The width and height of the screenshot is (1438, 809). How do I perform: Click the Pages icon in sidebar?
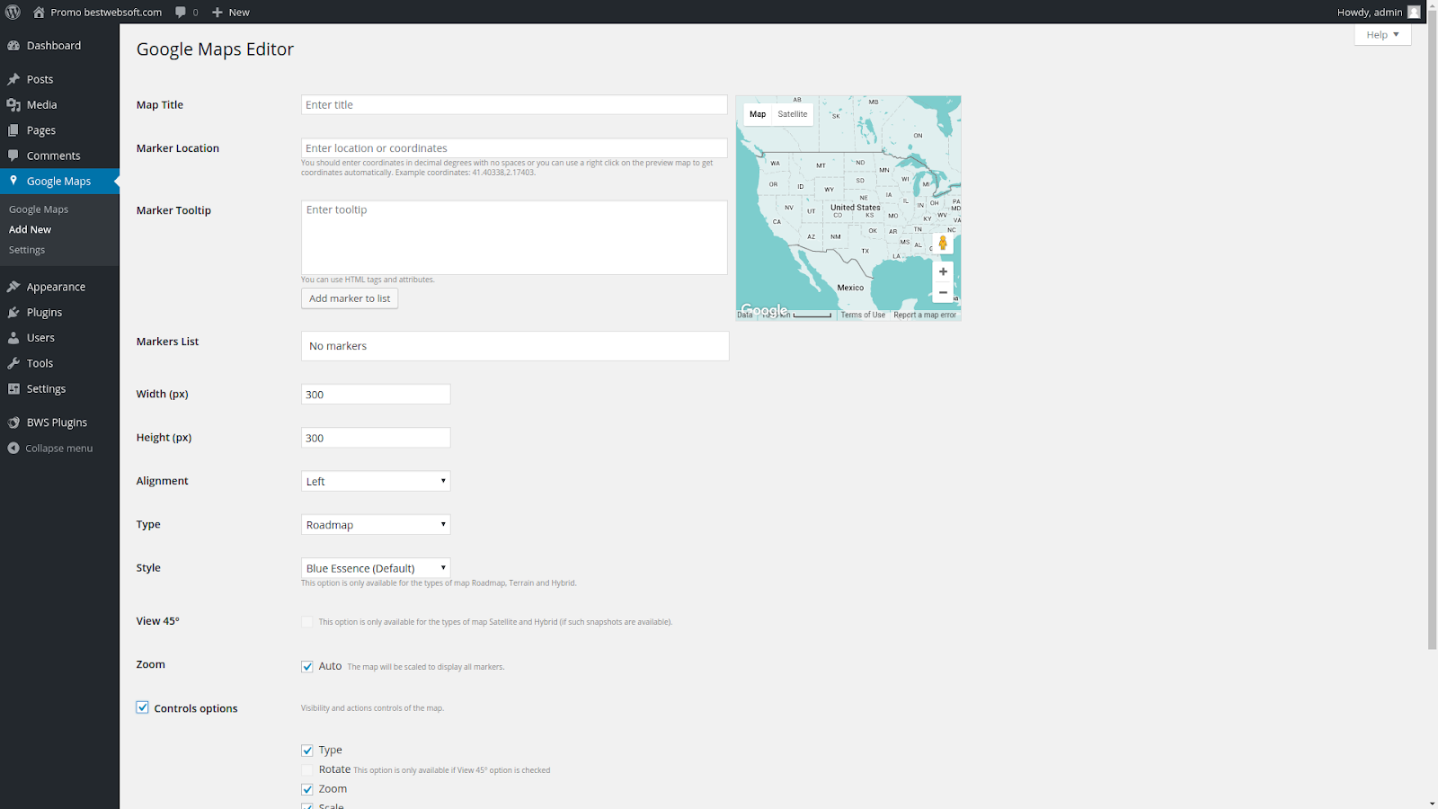13,130
